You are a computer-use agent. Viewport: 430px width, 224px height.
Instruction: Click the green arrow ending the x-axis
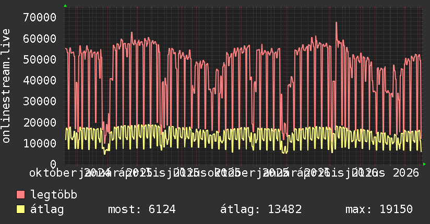point(424,164)
